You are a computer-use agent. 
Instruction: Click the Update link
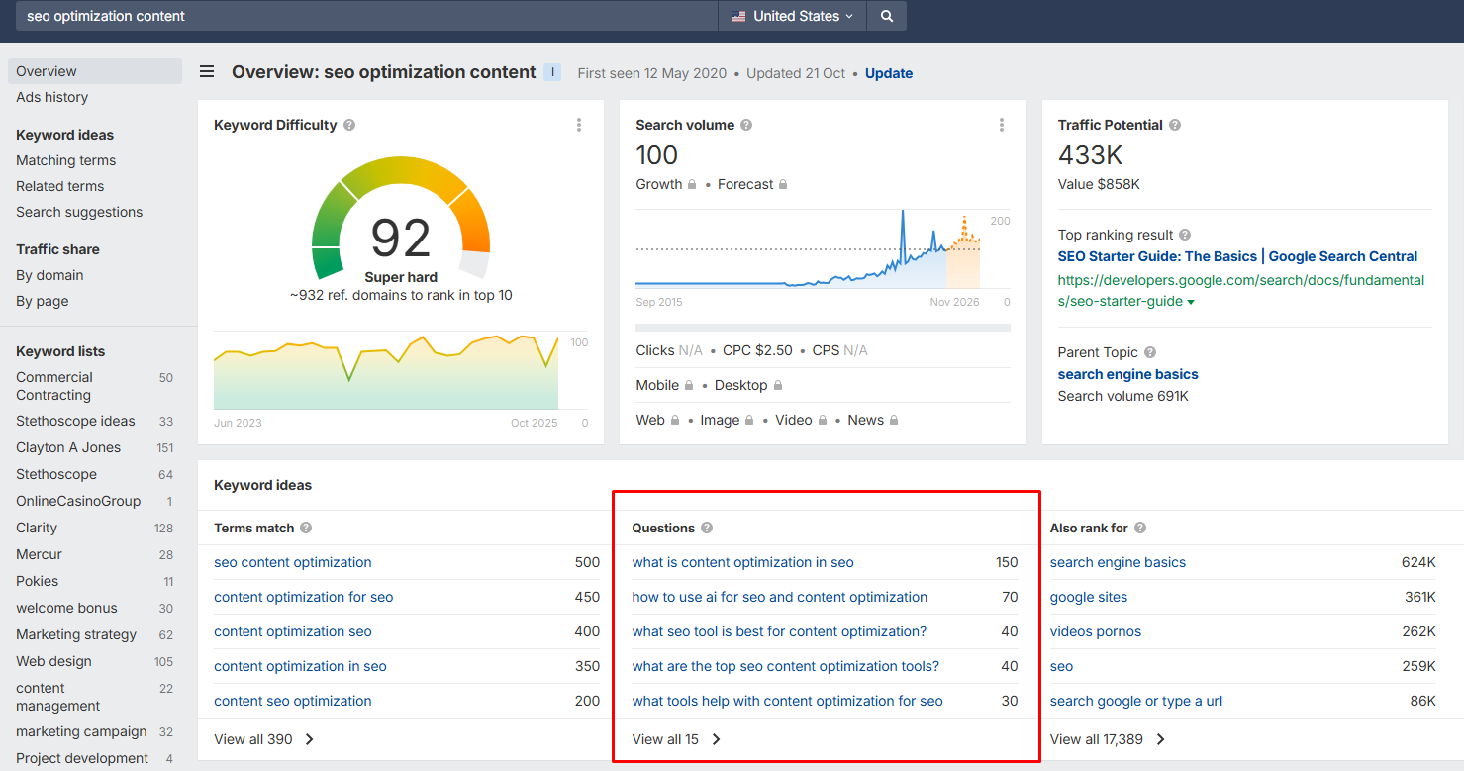[889, 73]
